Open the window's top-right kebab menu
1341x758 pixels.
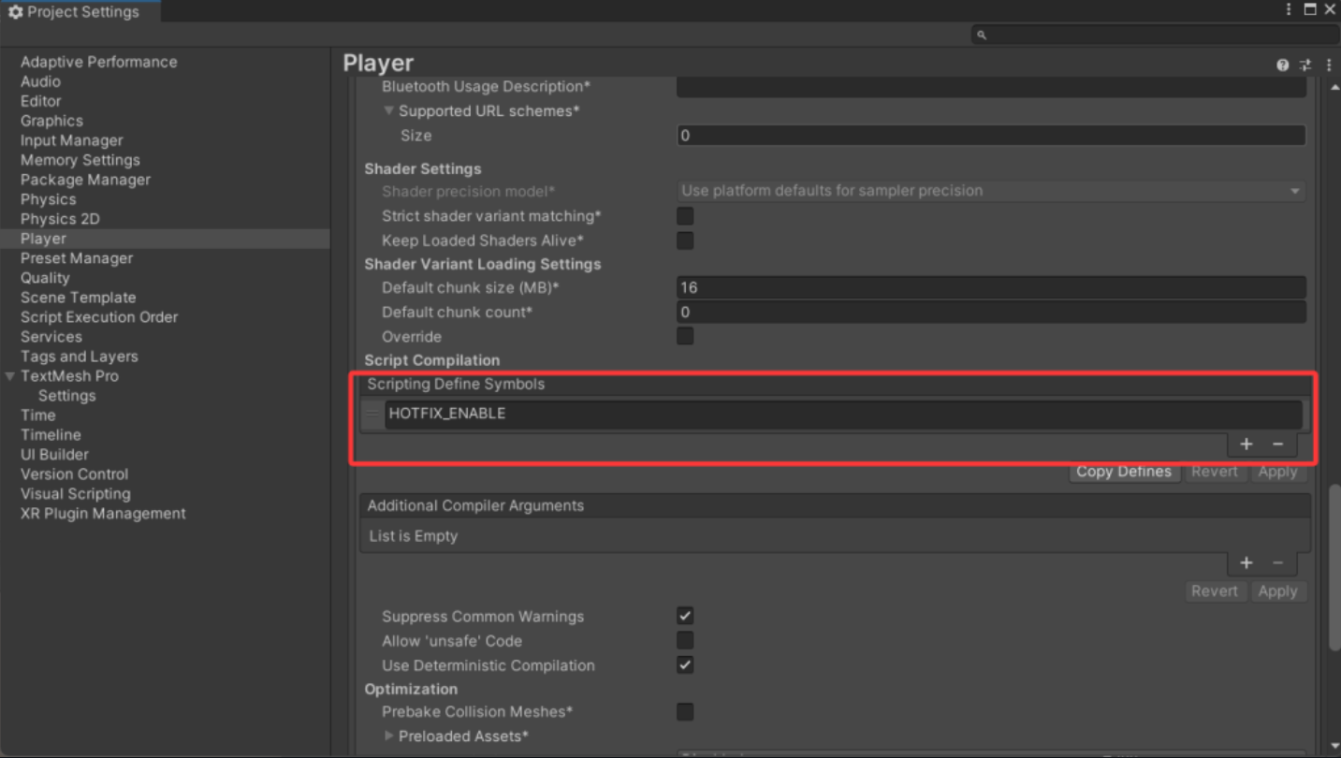(x=1289, y=9)
